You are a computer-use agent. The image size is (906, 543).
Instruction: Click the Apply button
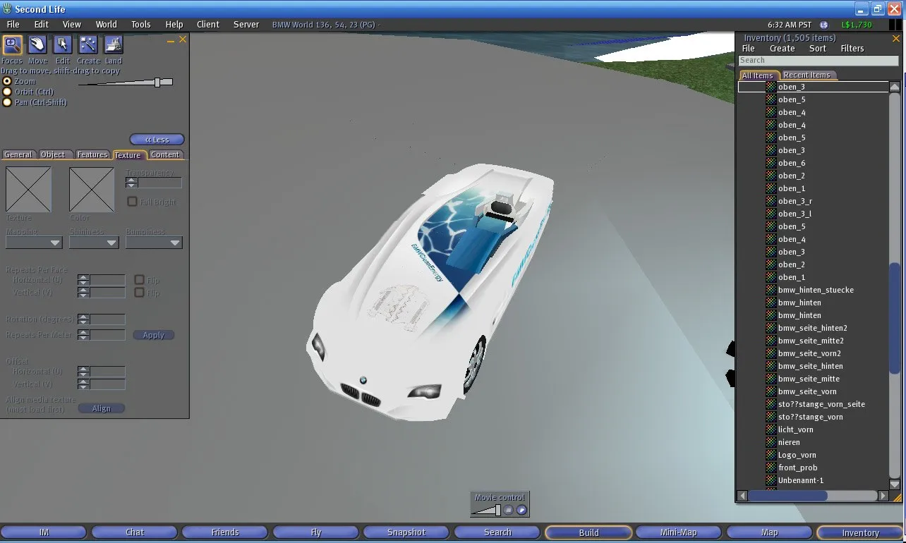coord(153,335)
